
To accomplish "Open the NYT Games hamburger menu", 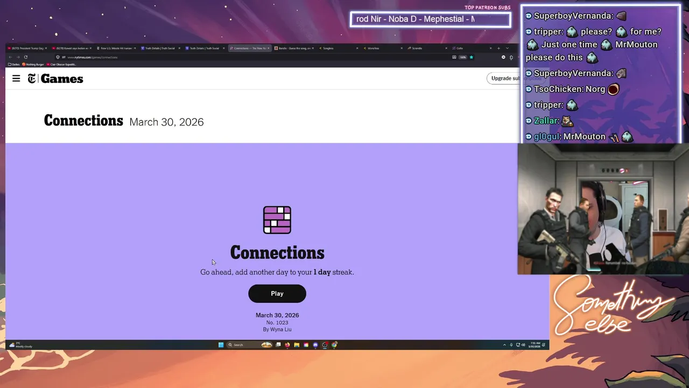I will click(16, 79).
